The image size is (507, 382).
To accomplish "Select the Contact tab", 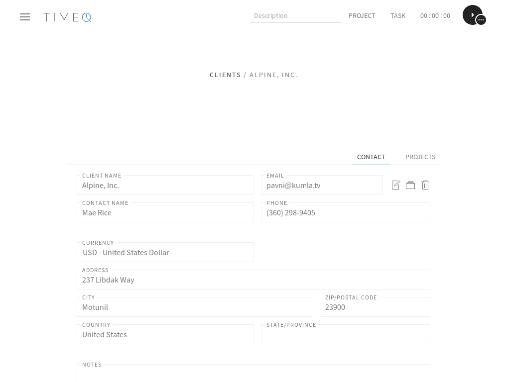I will pos(371,157).
